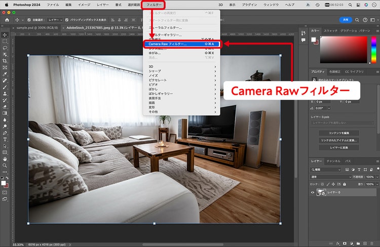Open the フィルター menu in menu bar
The image size is (380, 247).
(154, 5)
